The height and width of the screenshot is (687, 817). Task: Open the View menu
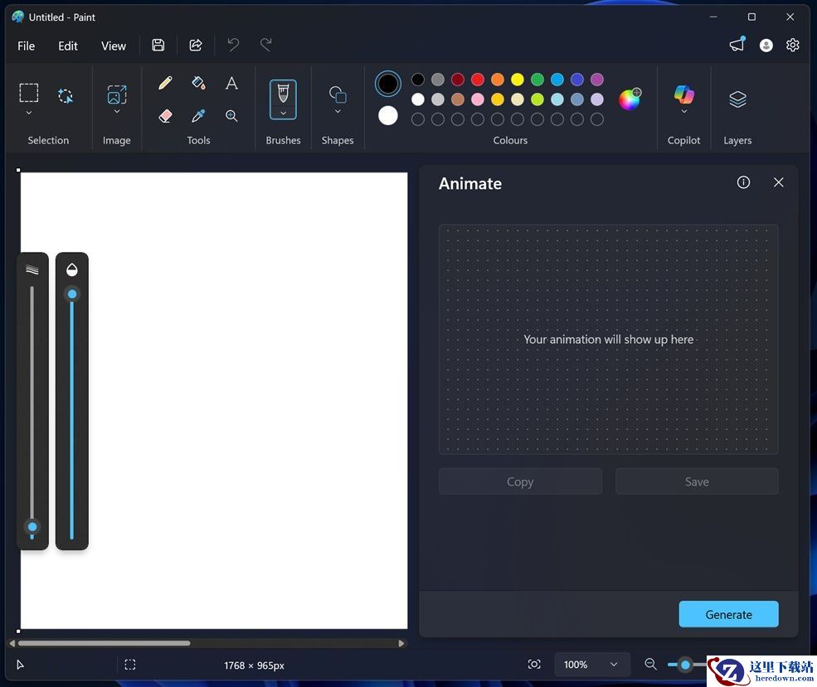tap(114, 46)
